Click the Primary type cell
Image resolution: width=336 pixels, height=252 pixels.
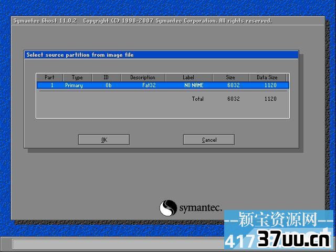click(x=74, y=85)
